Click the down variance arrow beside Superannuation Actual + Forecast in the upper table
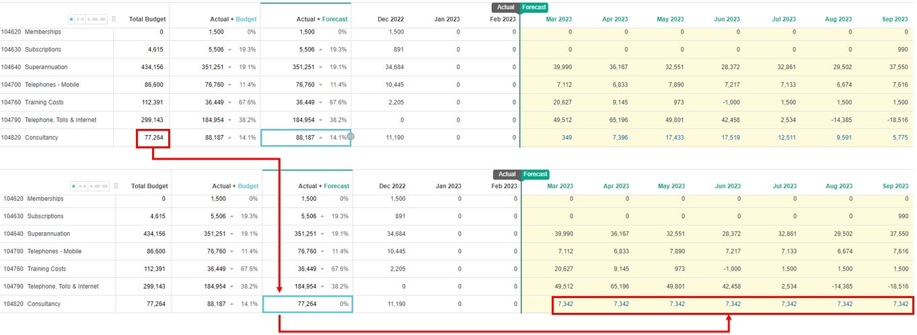Image resolution: width=917 pixels, height=335 pixels. tap(320, 67)
